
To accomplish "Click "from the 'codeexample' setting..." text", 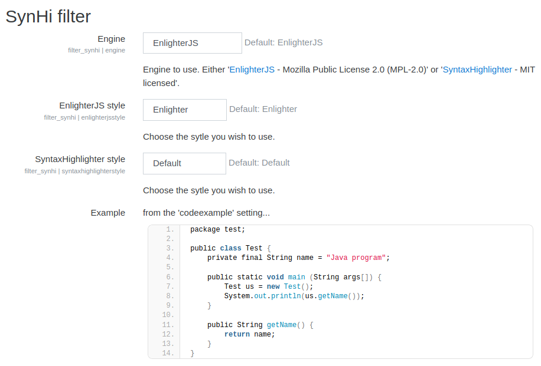I will 206,213.
